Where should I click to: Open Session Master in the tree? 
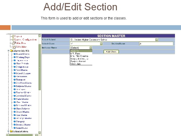23,125
